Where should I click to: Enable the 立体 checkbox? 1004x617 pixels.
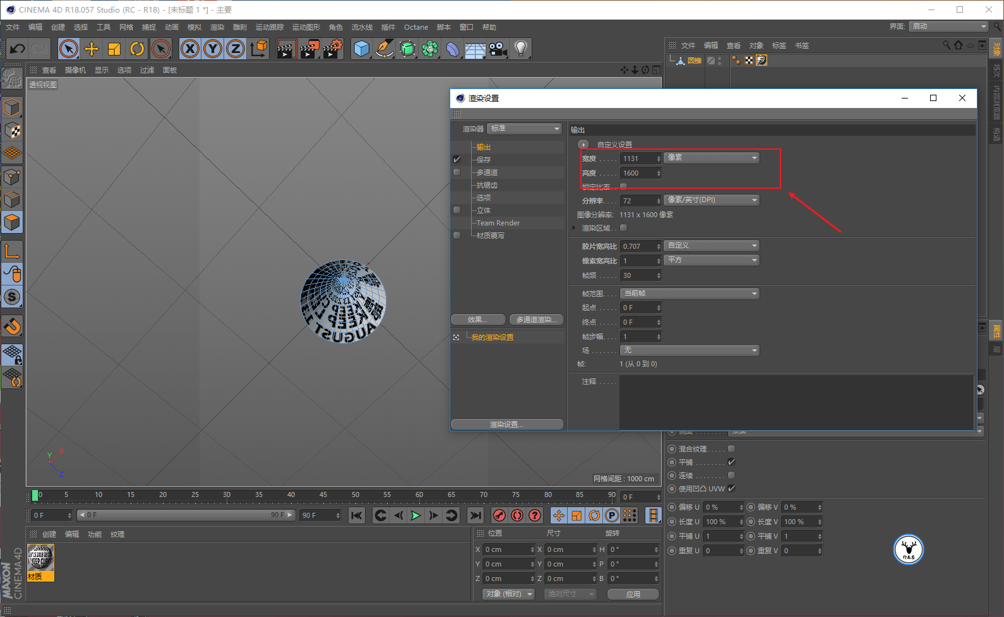tap(457, 210)
